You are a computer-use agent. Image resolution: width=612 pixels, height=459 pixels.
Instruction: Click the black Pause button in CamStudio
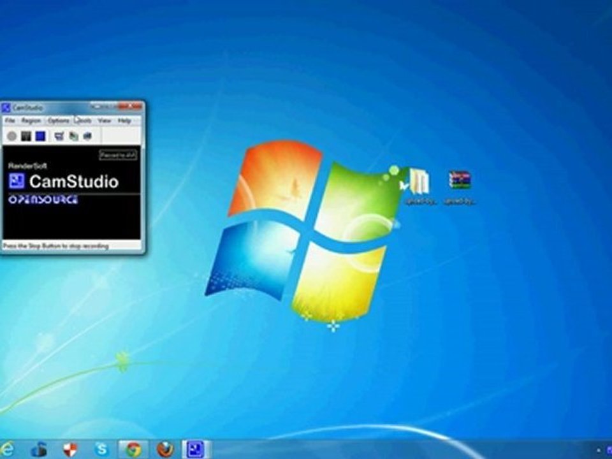(26, 136)
